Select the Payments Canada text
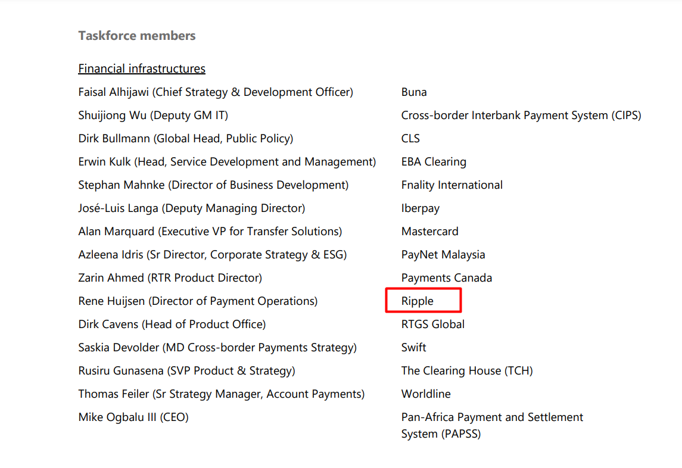 (x=447, y=278)
